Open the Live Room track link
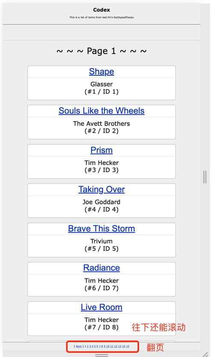This screenshot has width=214, height=357. (x=101, y=307)
